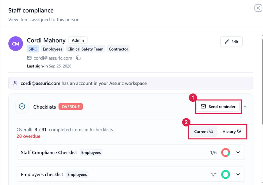Viewport: 263px width, 185px height.
Task: Click the Checklists check-circle icon
Action: [x=22, y=106]
